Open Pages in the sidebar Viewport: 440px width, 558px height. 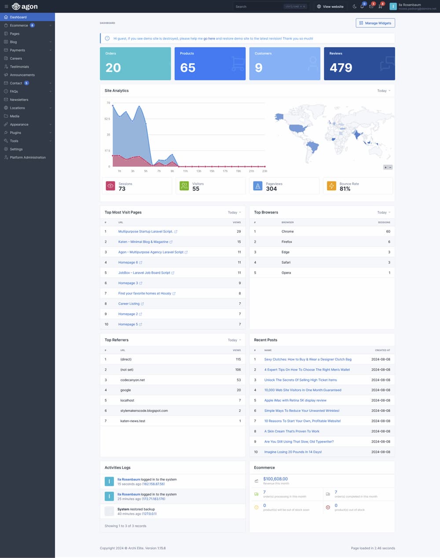[x=27, y=33]
